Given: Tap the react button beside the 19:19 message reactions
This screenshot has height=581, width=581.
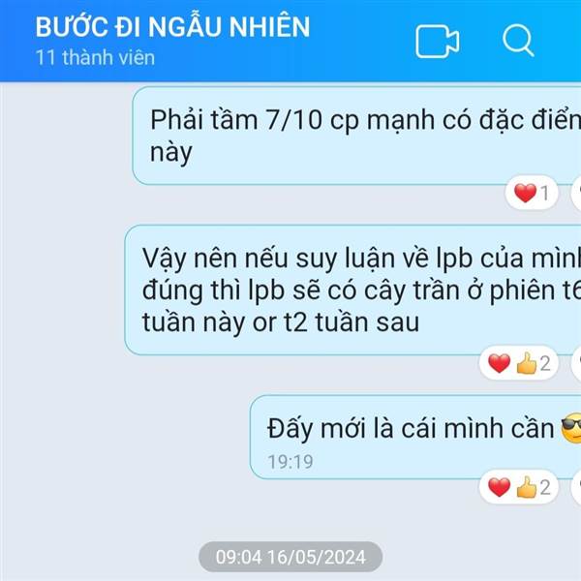Looking at the screenshot, I should [x=576, y=487].
